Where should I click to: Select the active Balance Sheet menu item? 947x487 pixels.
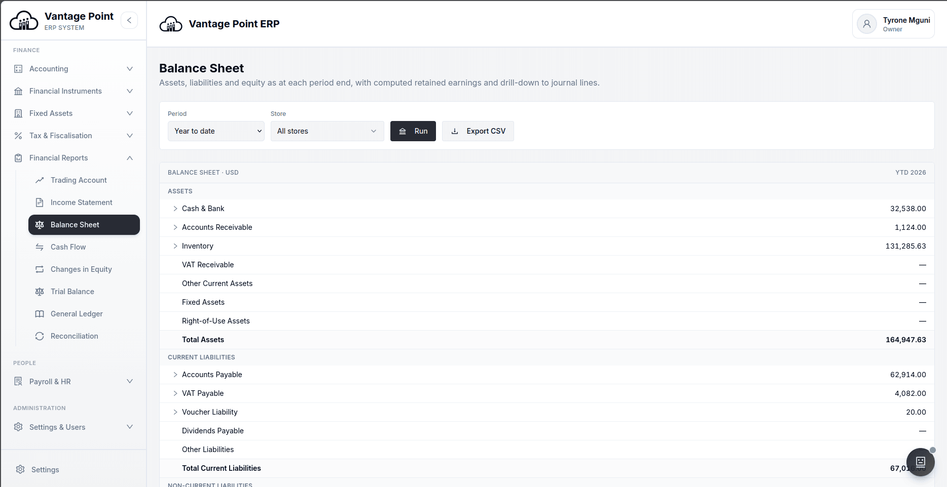pos(84,225)
